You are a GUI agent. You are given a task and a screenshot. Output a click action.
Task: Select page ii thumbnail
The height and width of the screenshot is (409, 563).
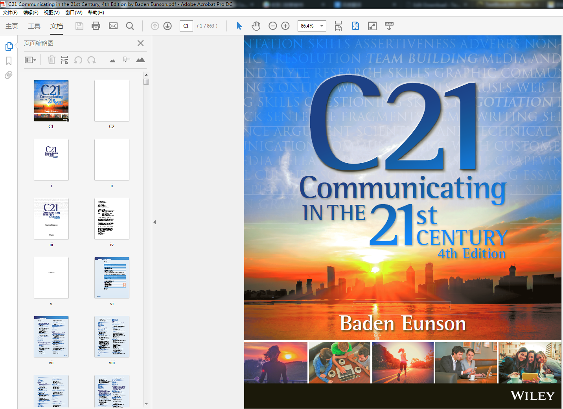click(x=112, y=160)
